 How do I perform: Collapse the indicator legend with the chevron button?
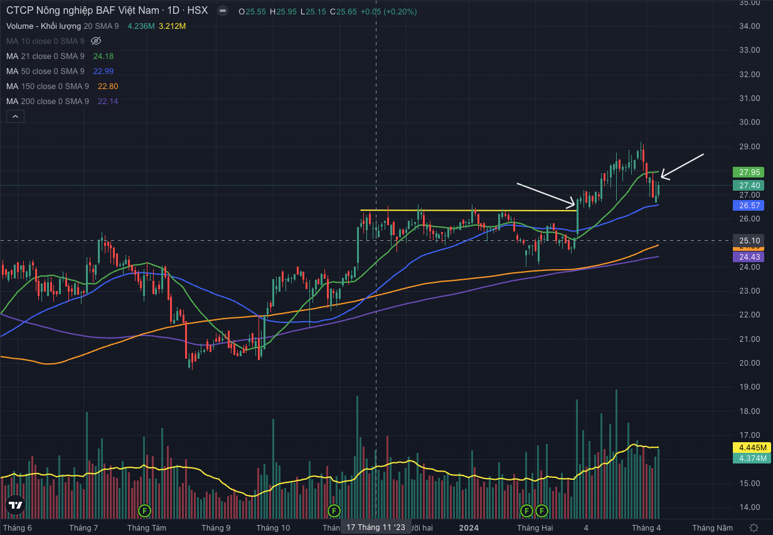[15, 116]
